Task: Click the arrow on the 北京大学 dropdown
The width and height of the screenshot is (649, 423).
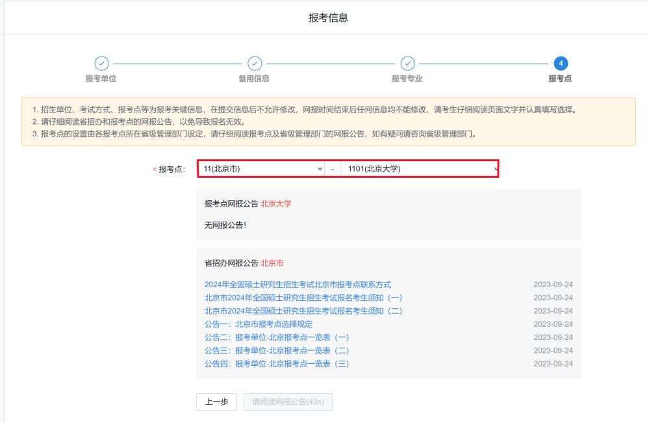Action: tap(495, 169)
